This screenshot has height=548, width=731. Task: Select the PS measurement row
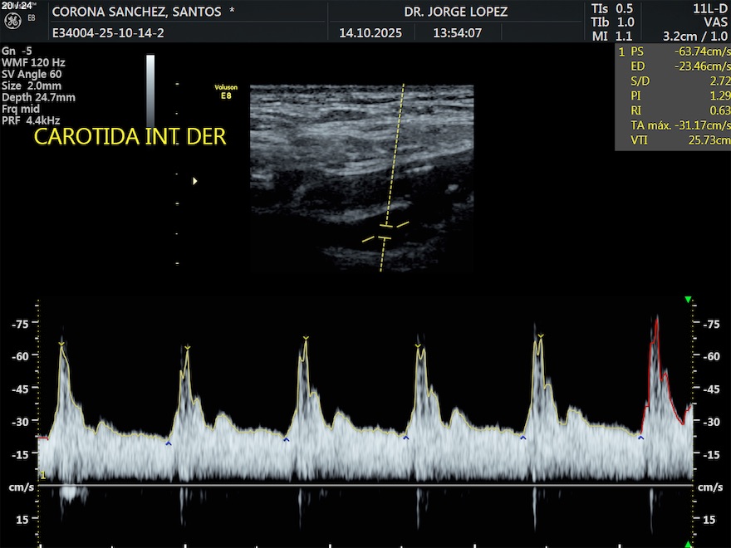coord(673,51)
